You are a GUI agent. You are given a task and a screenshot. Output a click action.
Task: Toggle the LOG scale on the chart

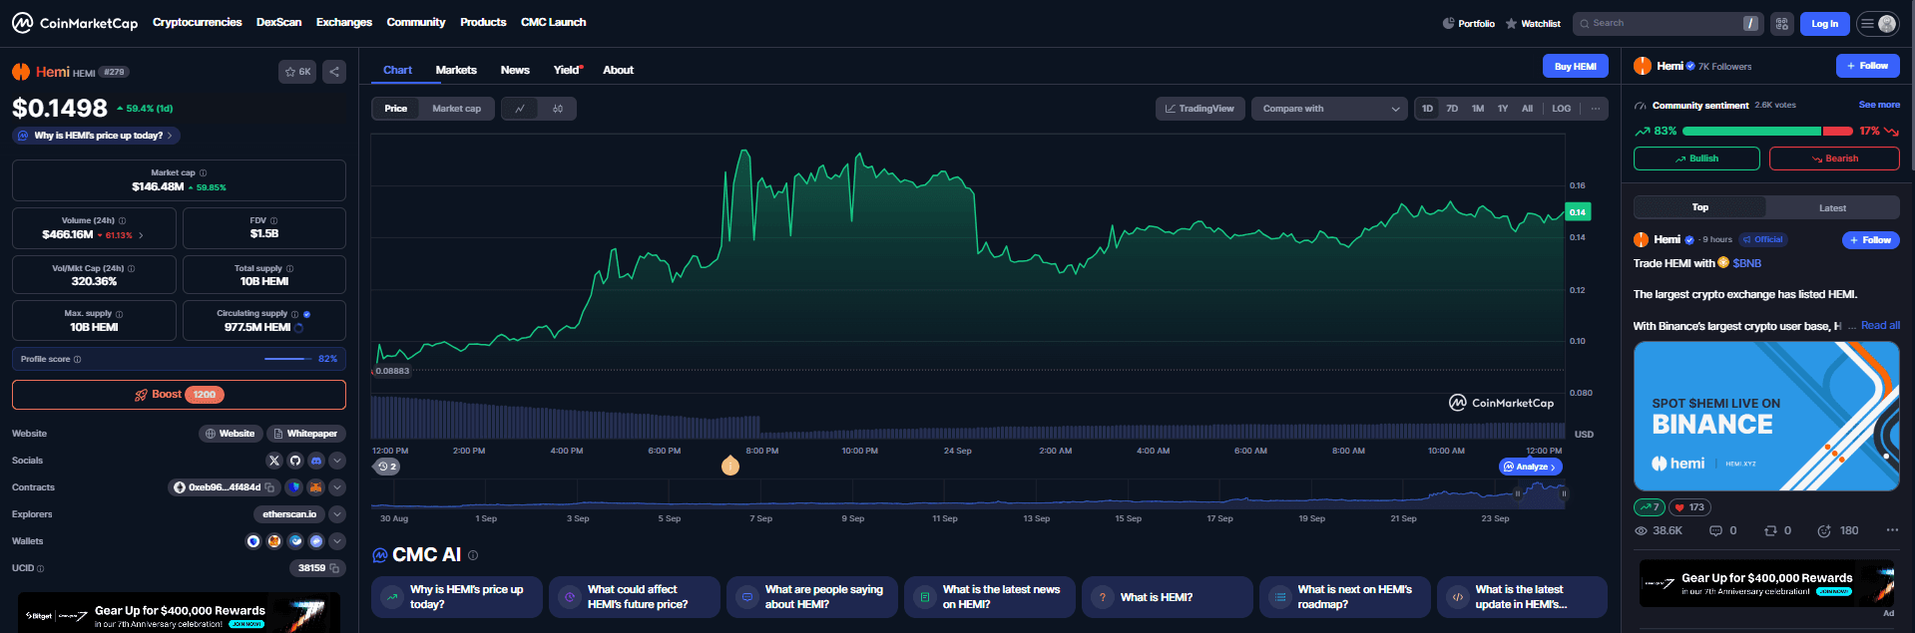1561,109
